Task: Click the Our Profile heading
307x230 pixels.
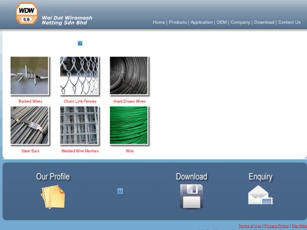Action: coord(53,176)
